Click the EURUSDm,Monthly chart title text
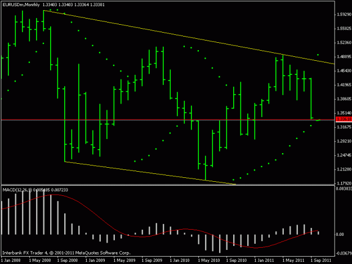The image size is (352, 264). point(21,5)
